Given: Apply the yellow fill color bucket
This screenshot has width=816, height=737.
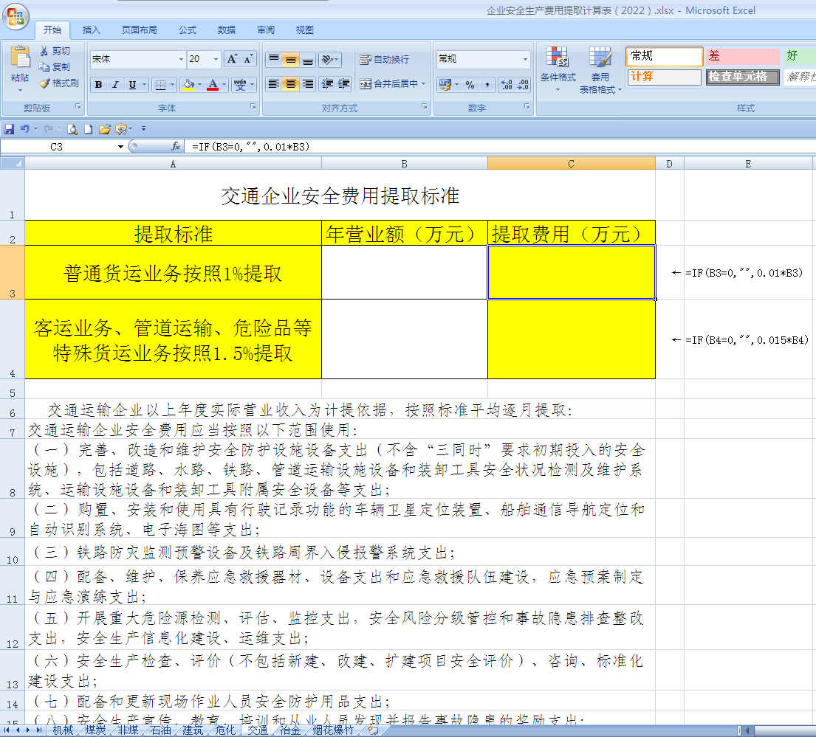Looking at the screenshot, I should [x=188, y=85].
